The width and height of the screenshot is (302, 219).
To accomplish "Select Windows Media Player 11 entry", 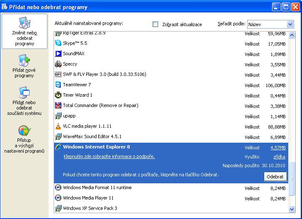I will [171, 198].
